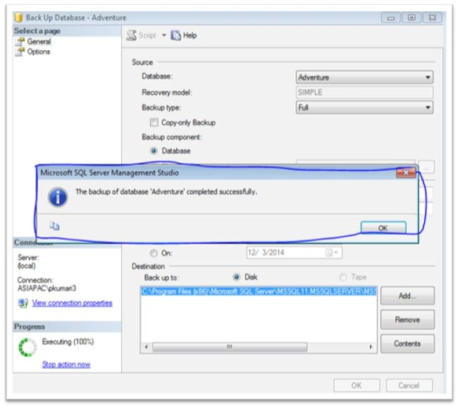Select the Disk destination radio button
Image resolution: width=458 pixels, height=407 pixels.
coord(236,277)
